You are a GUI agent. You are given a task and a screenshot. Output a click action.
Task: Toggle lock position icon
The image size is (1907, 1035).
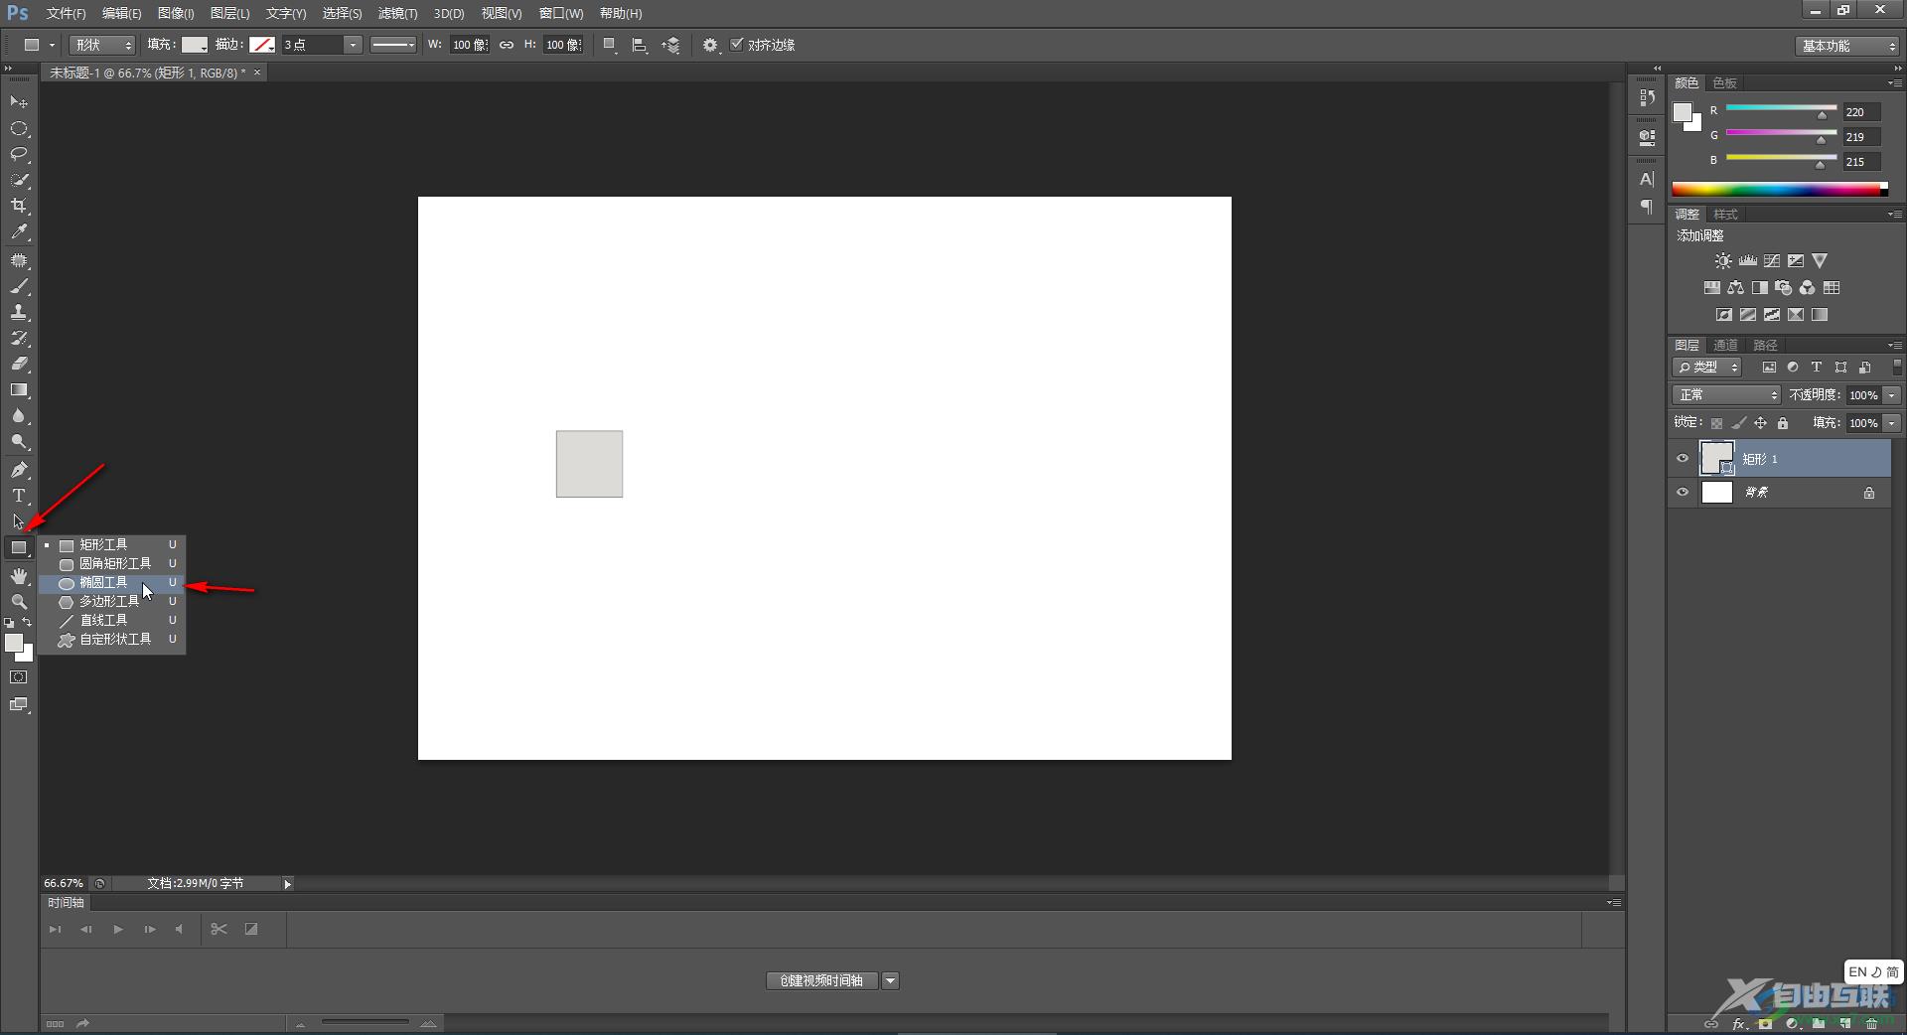[x=1760, y=423]
